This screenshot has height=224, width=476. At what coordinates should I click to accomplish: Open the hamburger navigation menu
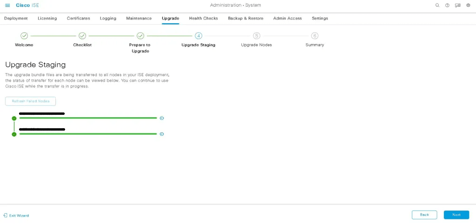coord(7,5)
